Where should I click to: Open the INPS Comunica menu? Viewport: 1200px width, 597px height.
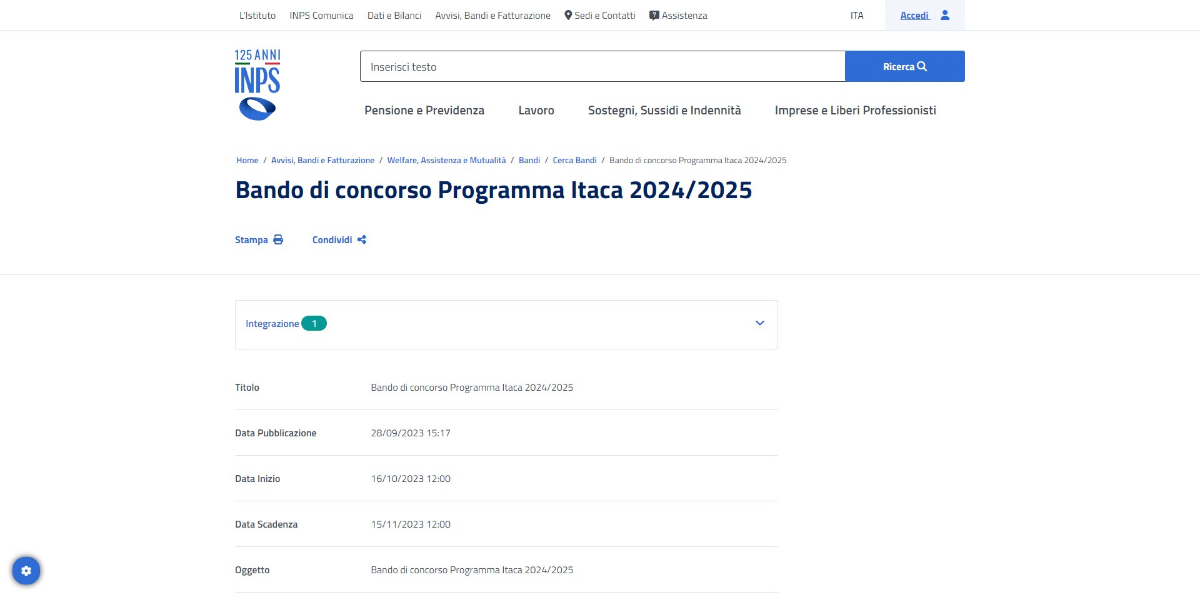coord(321,16)
